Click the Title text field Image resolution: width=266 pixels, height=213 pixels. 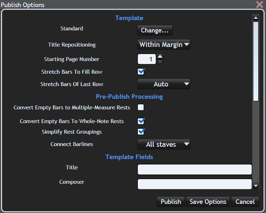pos(194,169)
